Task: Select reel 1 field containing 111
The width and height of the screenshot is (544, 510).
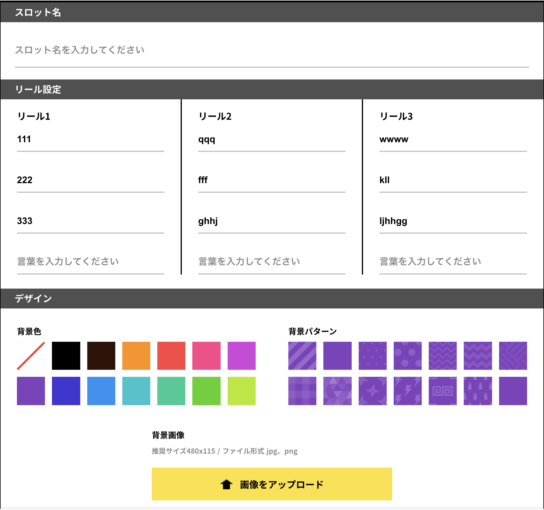Action: pyautogui.click(x=90, y=139)
